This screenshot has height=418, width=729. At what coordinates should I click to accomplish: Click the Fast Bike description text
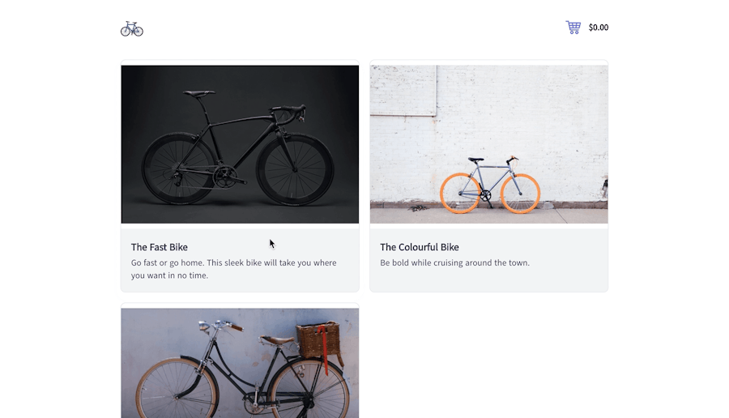(234, 269)
